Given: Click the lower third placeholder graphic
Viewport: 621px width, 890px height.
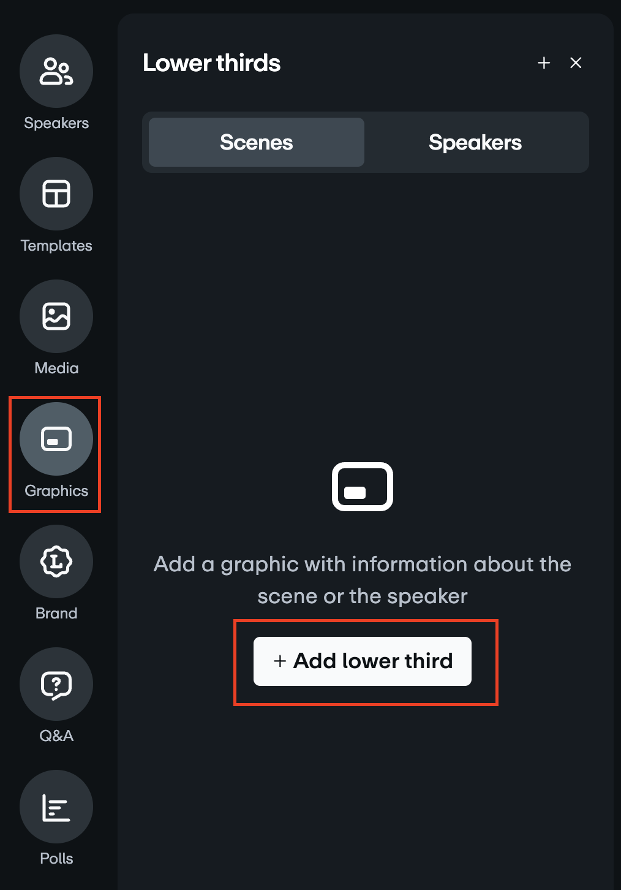Looking at the screenshot, I should [x=362, y=487].
